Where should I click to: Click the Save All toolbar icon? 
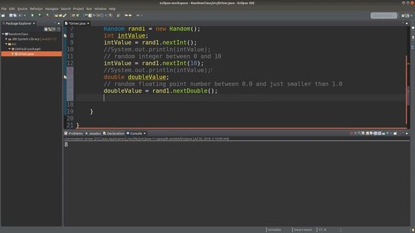15,16
